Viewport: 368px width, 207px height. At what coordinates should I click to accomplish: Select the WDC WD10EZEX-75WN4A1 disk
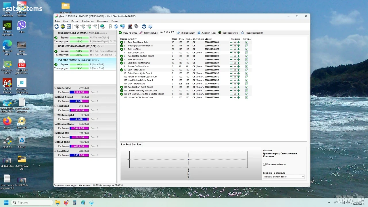click(x=85, y=37)
